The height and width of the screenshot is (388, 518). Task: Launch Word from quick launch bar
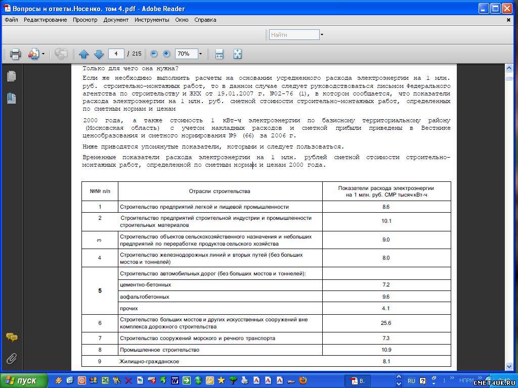(x=175, y=380)
